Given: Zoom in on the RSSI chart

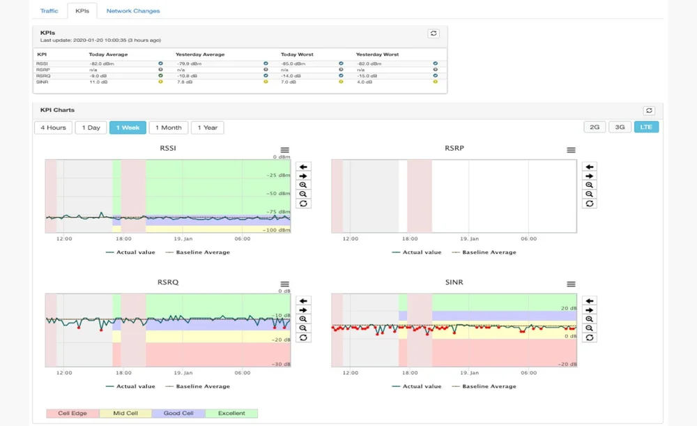Looking at the screenshot, I should click(x=302, y=185).
